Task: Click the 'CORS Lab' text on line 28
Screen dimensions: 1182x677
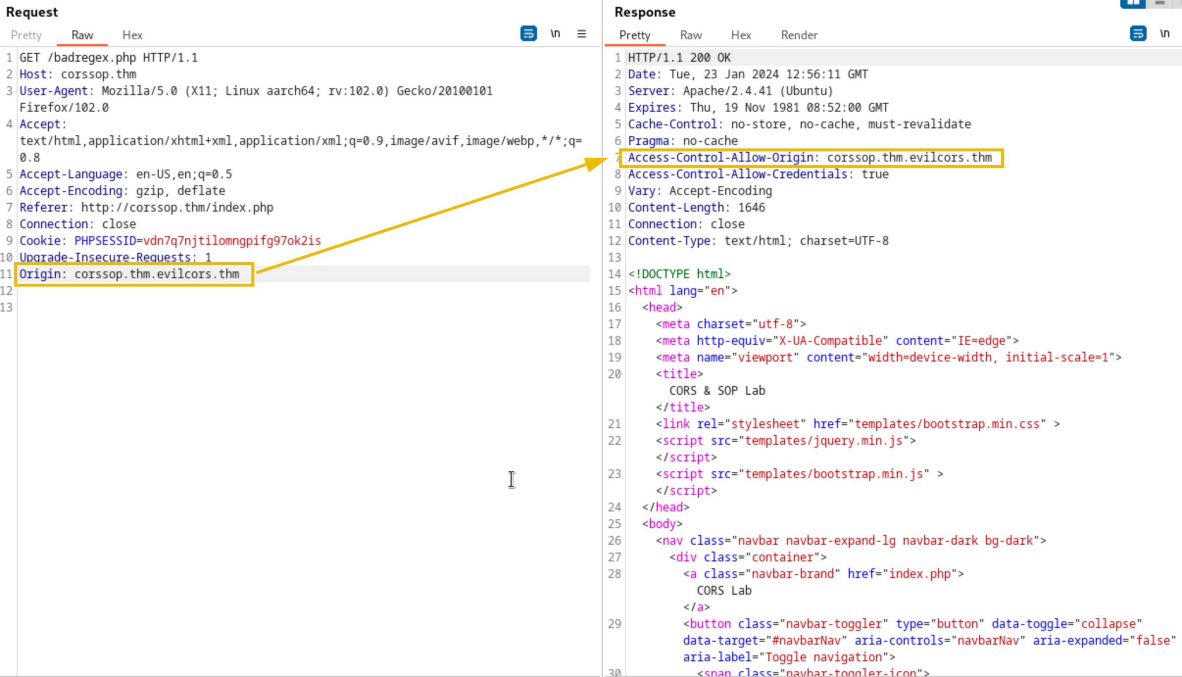Action: point(724,591)
